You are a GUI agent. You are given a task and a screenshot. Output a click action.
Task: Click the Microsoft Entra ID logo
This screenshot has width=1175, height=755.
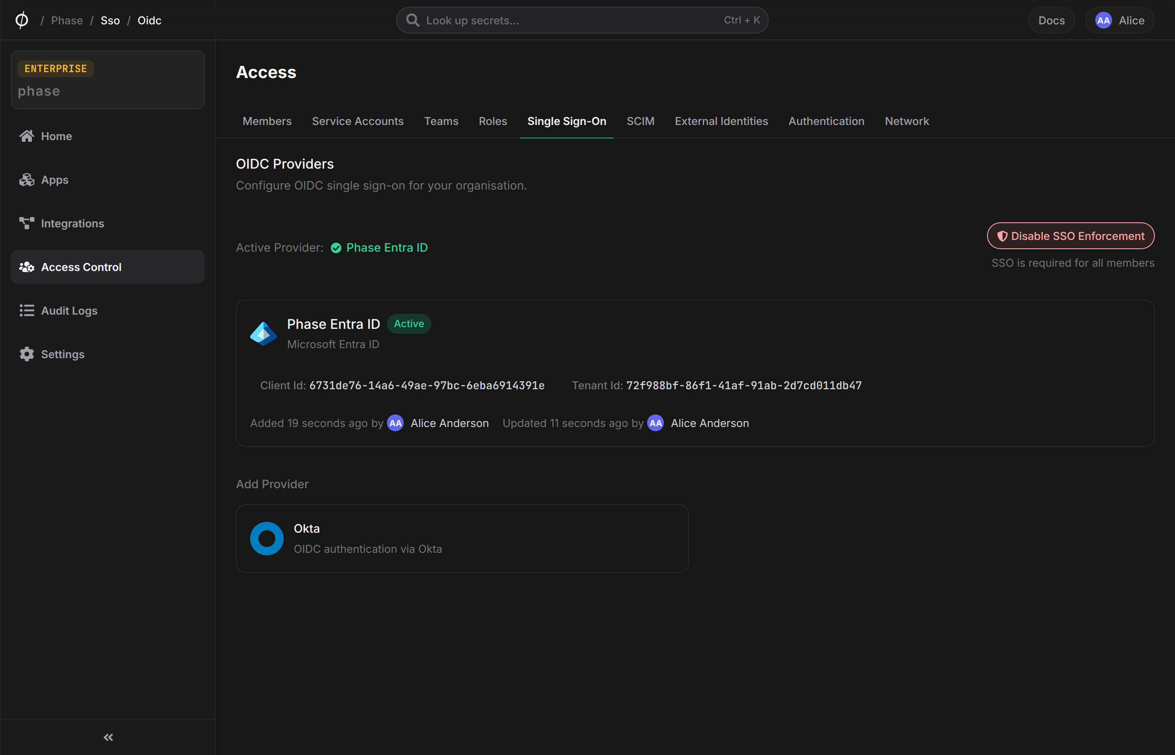coord(264,334)
